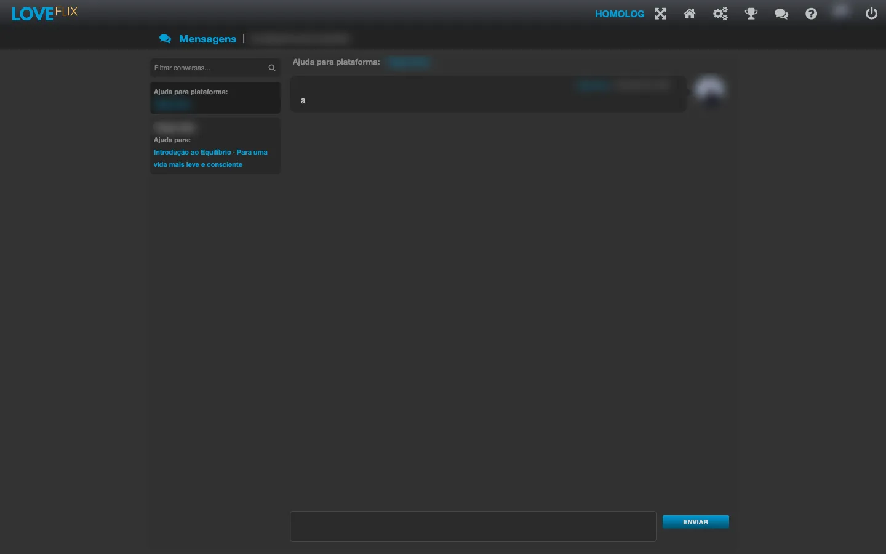This screenshot has height=554, width=886.
Task: Open Introdução ao Equilíbrio conversation link
Action: [x=210, y=158]
